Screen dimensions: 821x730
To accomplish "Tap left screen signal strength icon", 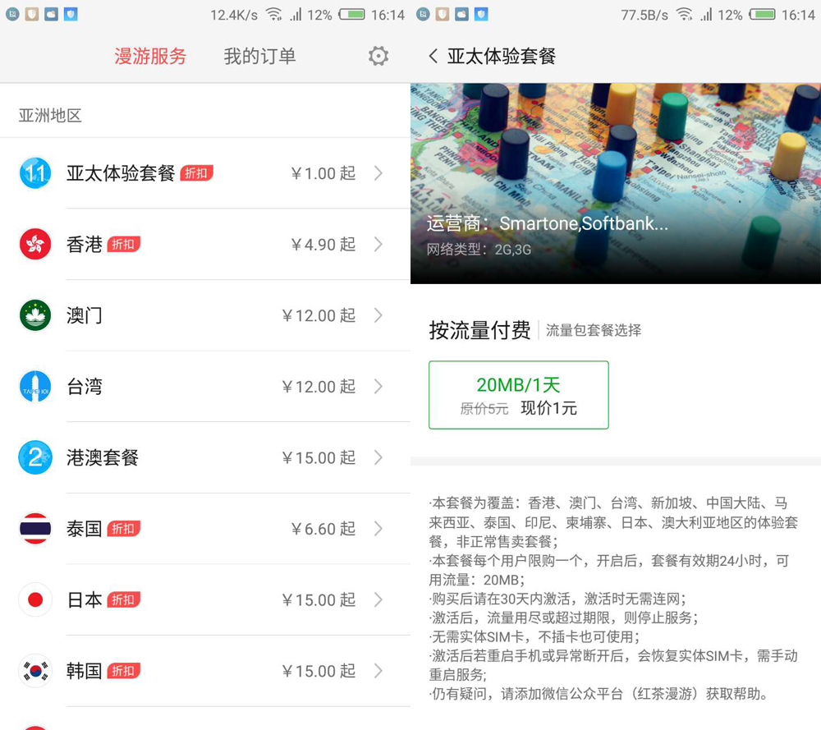I will tap(296, 15).
